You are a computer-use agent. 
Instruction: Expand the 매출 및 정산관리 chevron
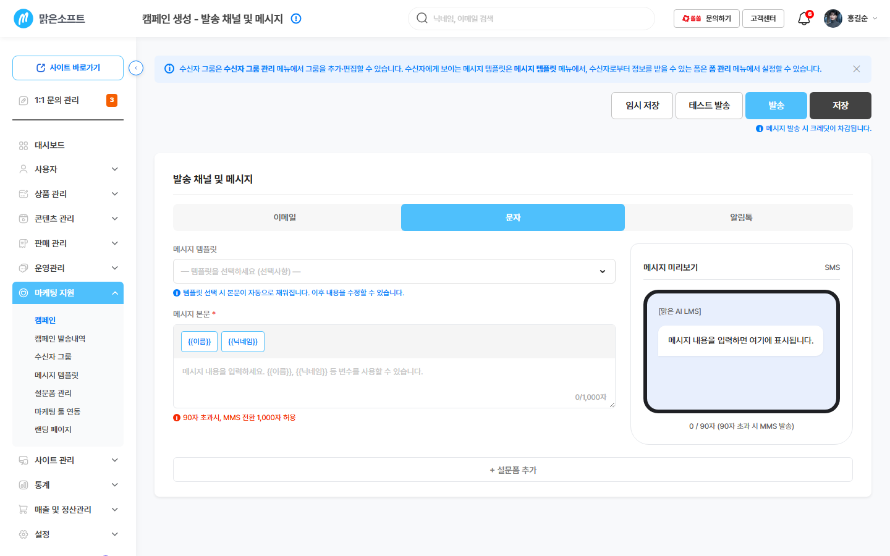click(115, 510)
